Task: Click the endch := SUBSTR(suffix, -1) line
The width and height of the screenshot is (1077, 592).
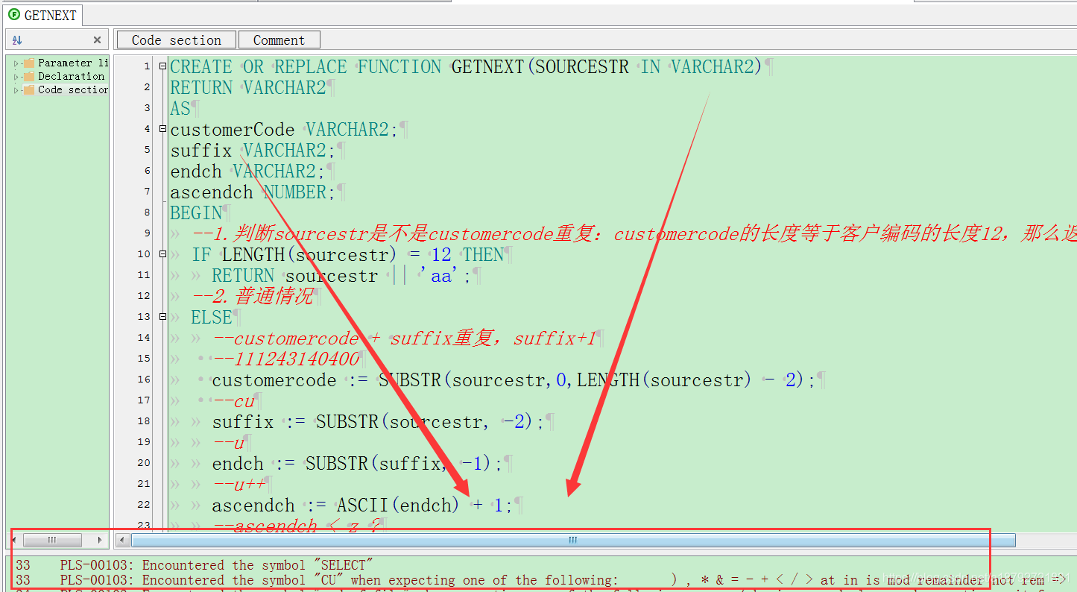Action: (358, 464)
